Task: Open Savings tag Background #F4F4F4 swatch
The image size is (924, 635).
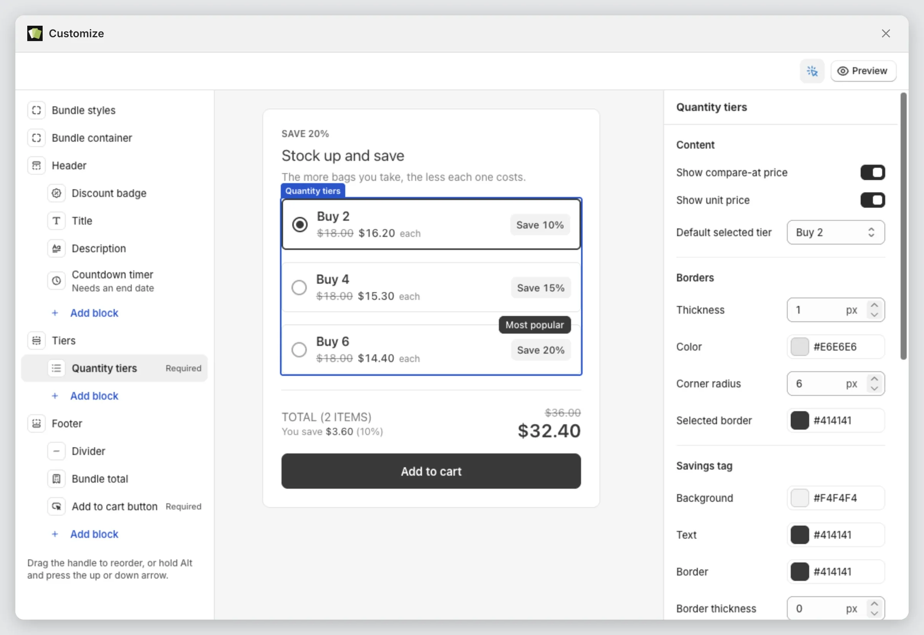Action: 800,498
